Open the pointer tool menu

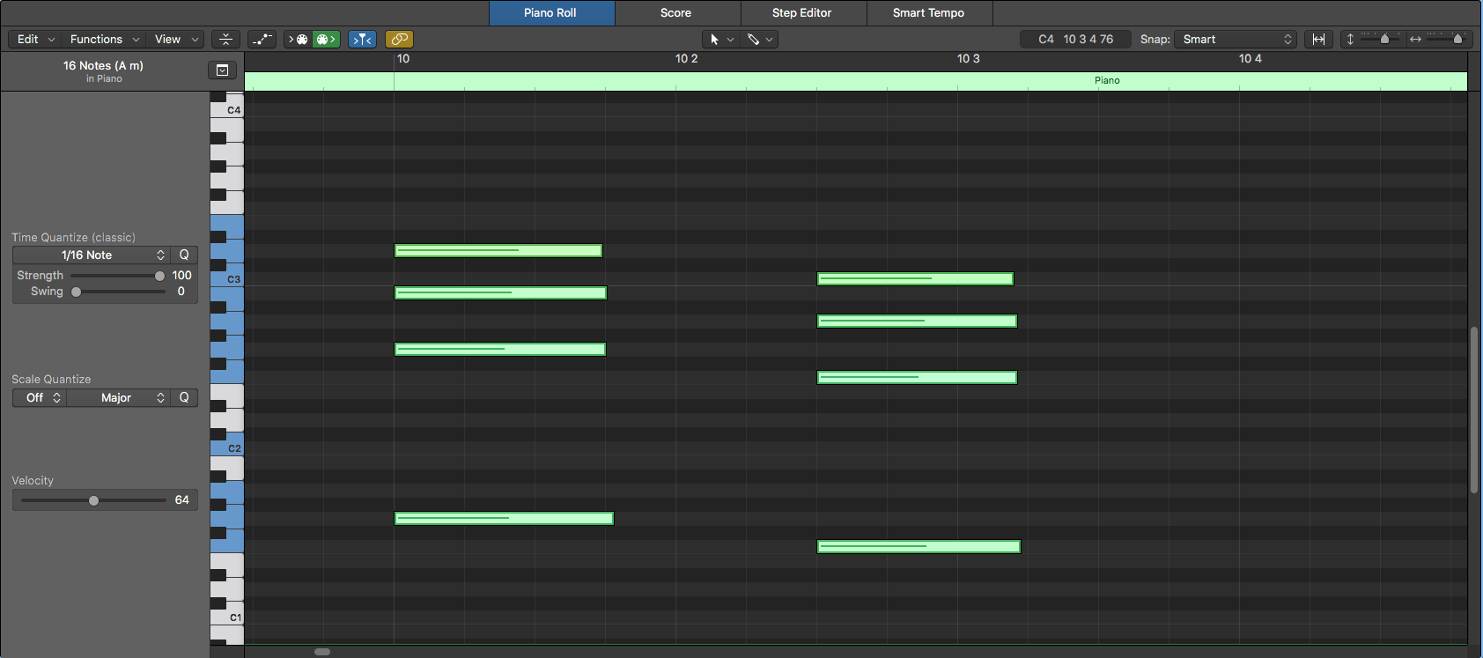click(720, 40)
